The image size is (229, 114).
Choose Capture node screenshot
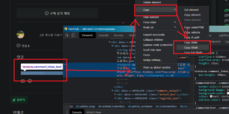[156, 45]
